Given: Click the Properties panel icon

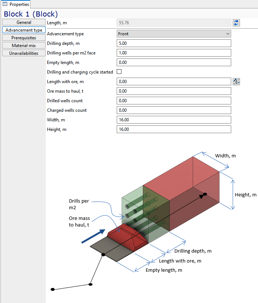Looking at the screenshot, I should click(5, 4).
